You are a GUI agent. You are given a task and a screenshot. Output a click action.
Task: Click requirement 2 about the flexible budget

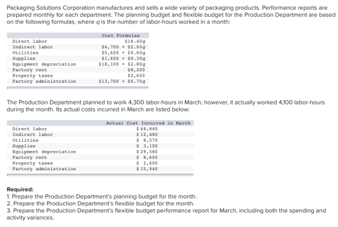pyautogui.click(x=101, y=203)
